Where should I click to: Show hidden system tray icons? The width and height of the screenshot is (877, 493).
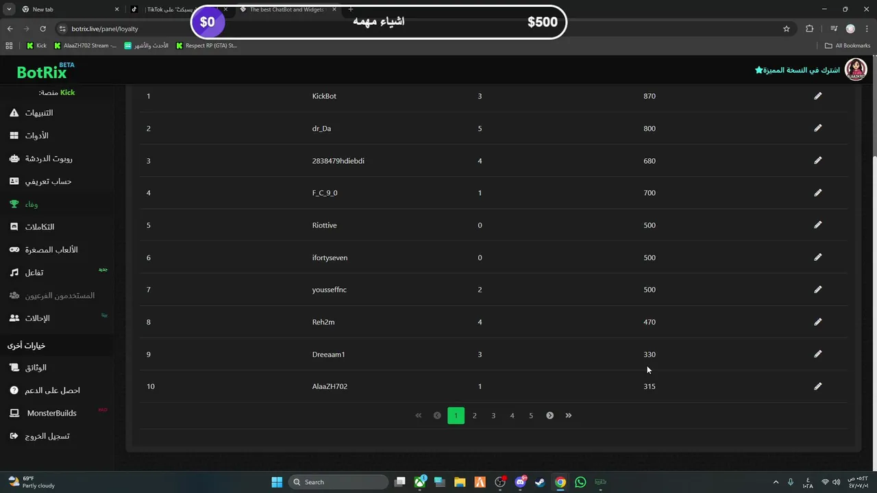tap(776, 482)
